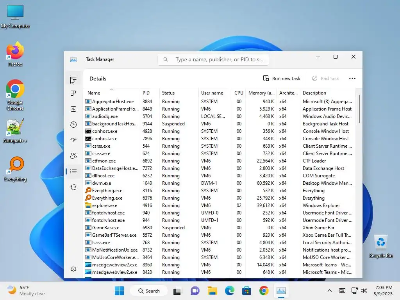
Task: Open the Chat app on the taskbar
Action: coord(195,291)
